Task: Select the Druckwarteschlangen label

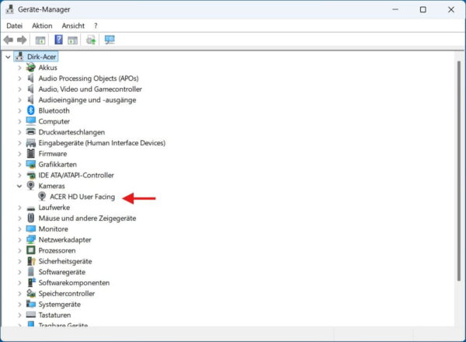Action: [x=71, y=132]
